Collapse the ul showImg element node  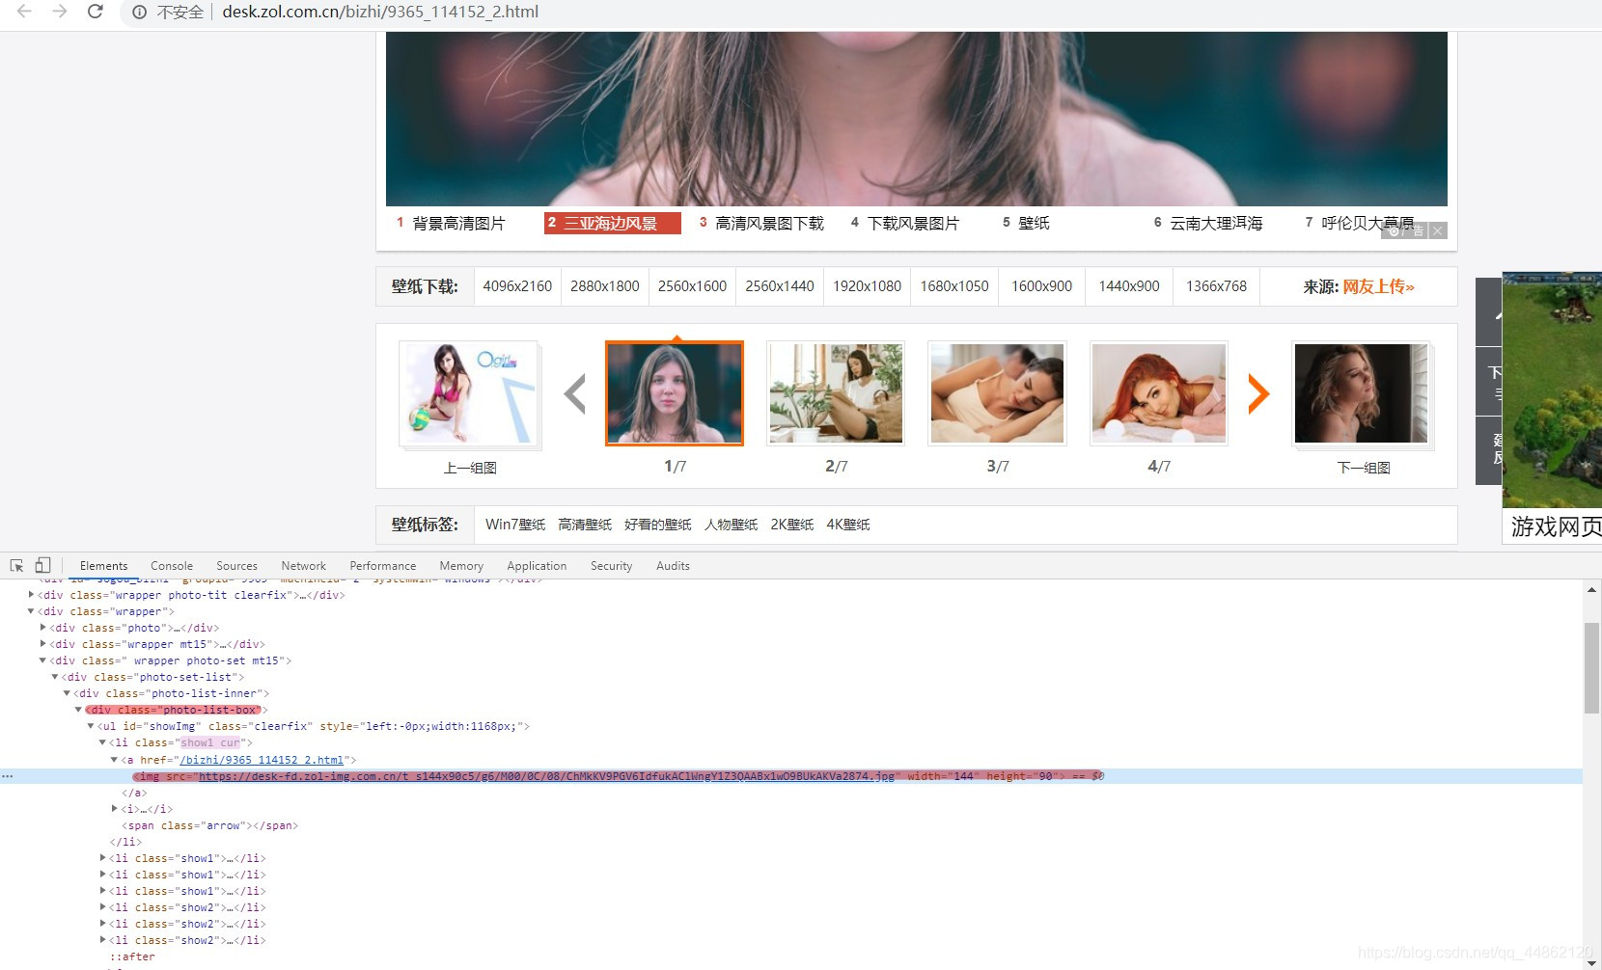click(91, 726)
